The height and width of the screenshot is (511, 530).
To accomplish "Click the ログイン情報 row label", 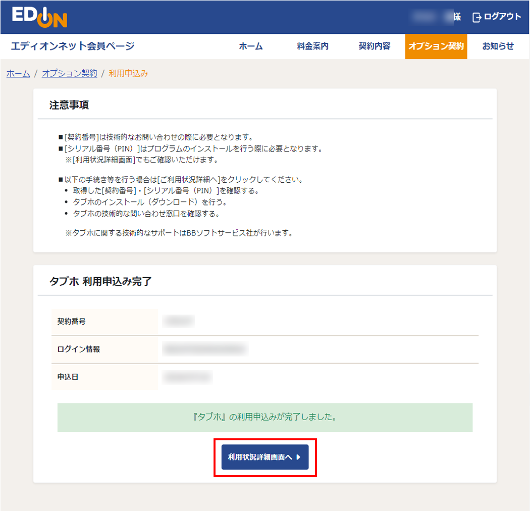I will (78, 349).
